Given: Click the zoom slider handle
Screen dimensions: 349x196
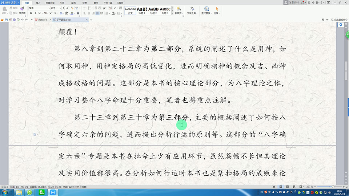Looking at the screenshot, I should coord(333,187).
